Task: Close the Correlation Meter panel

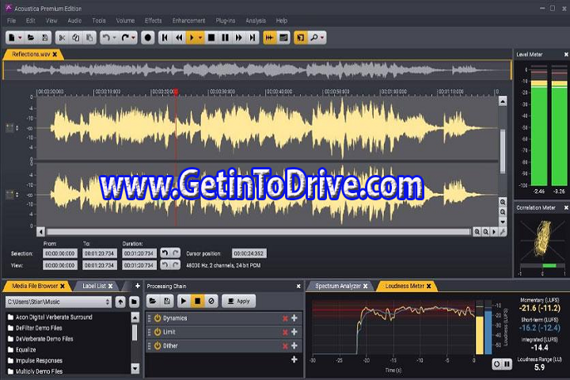Action: (x=566, y=207)
